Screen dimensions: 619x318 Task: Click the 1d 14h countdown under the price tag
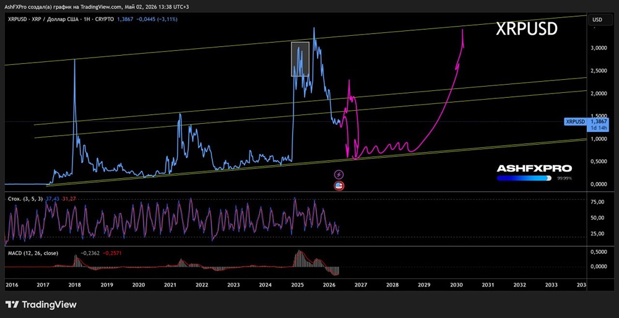point(600,128)
